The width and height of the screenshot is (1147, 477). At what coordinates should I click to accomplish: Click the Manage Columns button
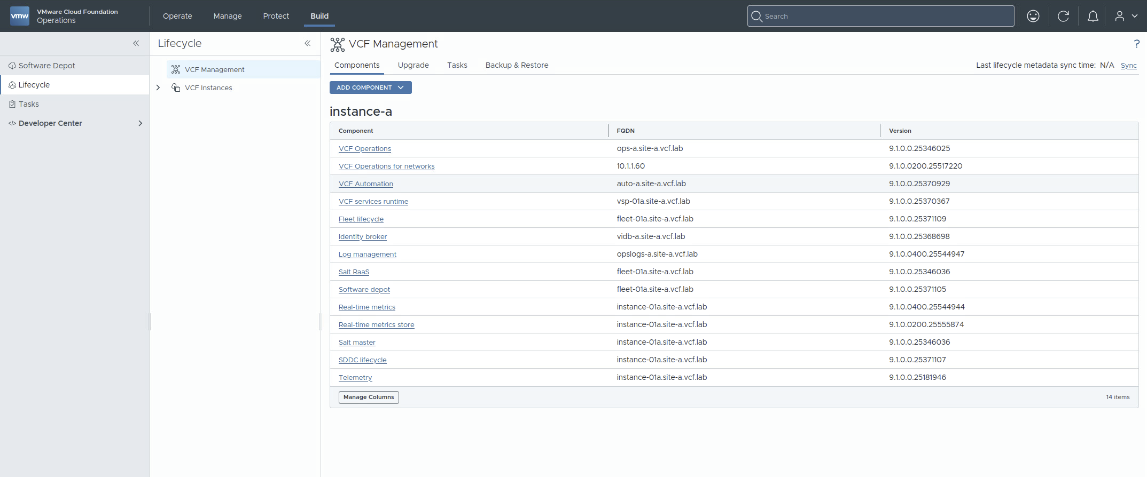point(369,397)
